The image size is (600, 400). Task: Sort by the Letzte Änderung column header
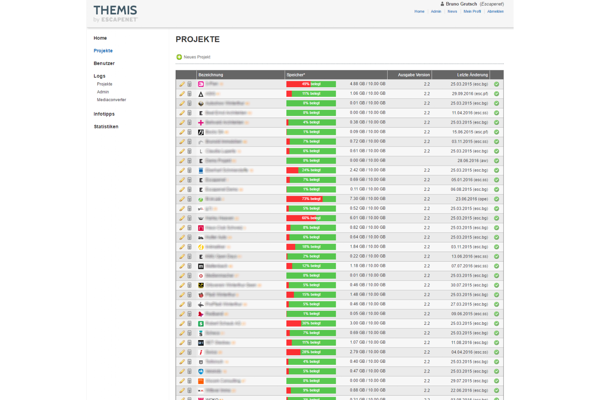472,75
